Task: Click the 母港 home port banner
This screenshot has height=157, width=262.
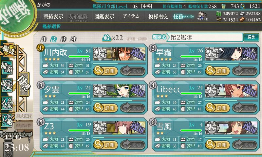Action: 24,84
